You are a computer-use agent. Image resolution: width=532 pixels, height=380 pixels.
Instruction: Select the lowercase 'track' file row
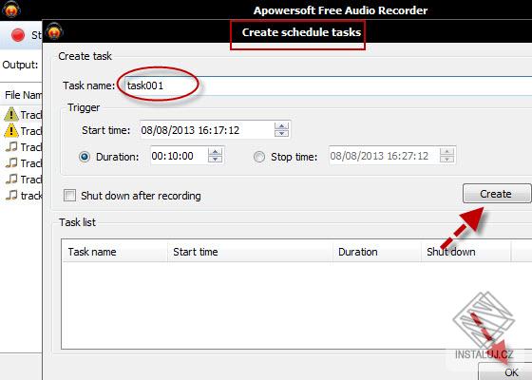pos(23,196)
